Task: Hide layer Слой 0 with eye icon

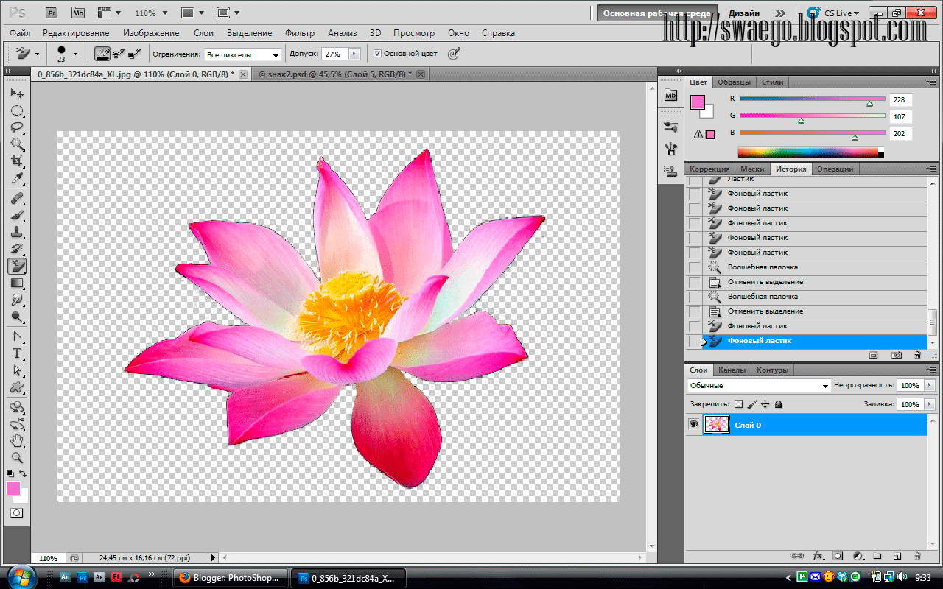Action: pos(693,425)
